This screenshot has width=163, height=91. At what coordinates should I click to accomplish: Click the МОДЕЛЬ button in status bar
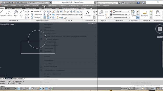tap(124, 89)
